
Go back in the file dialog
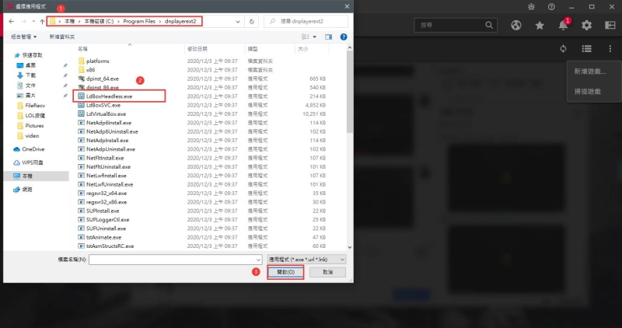pyautogui.click(x=12, y=22)
